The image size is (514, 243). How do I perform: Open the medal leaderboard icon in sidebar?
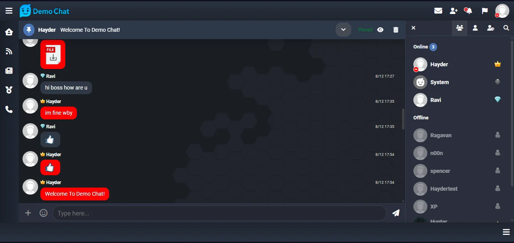(x=9, y=90)
